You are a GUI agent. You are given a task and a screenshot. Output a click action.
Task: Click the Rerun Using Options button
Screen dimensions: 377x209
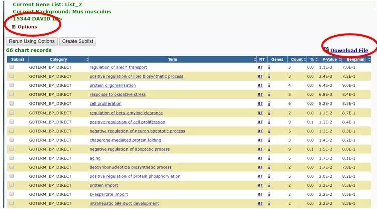31,41
